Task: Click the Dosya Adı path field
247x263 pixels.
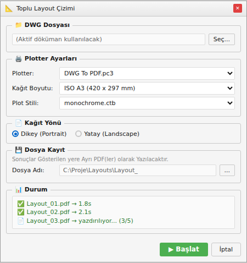Action: click(138, 171)
